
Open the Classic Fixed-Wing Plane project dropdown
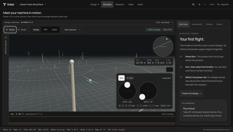(x=33, y=4)
